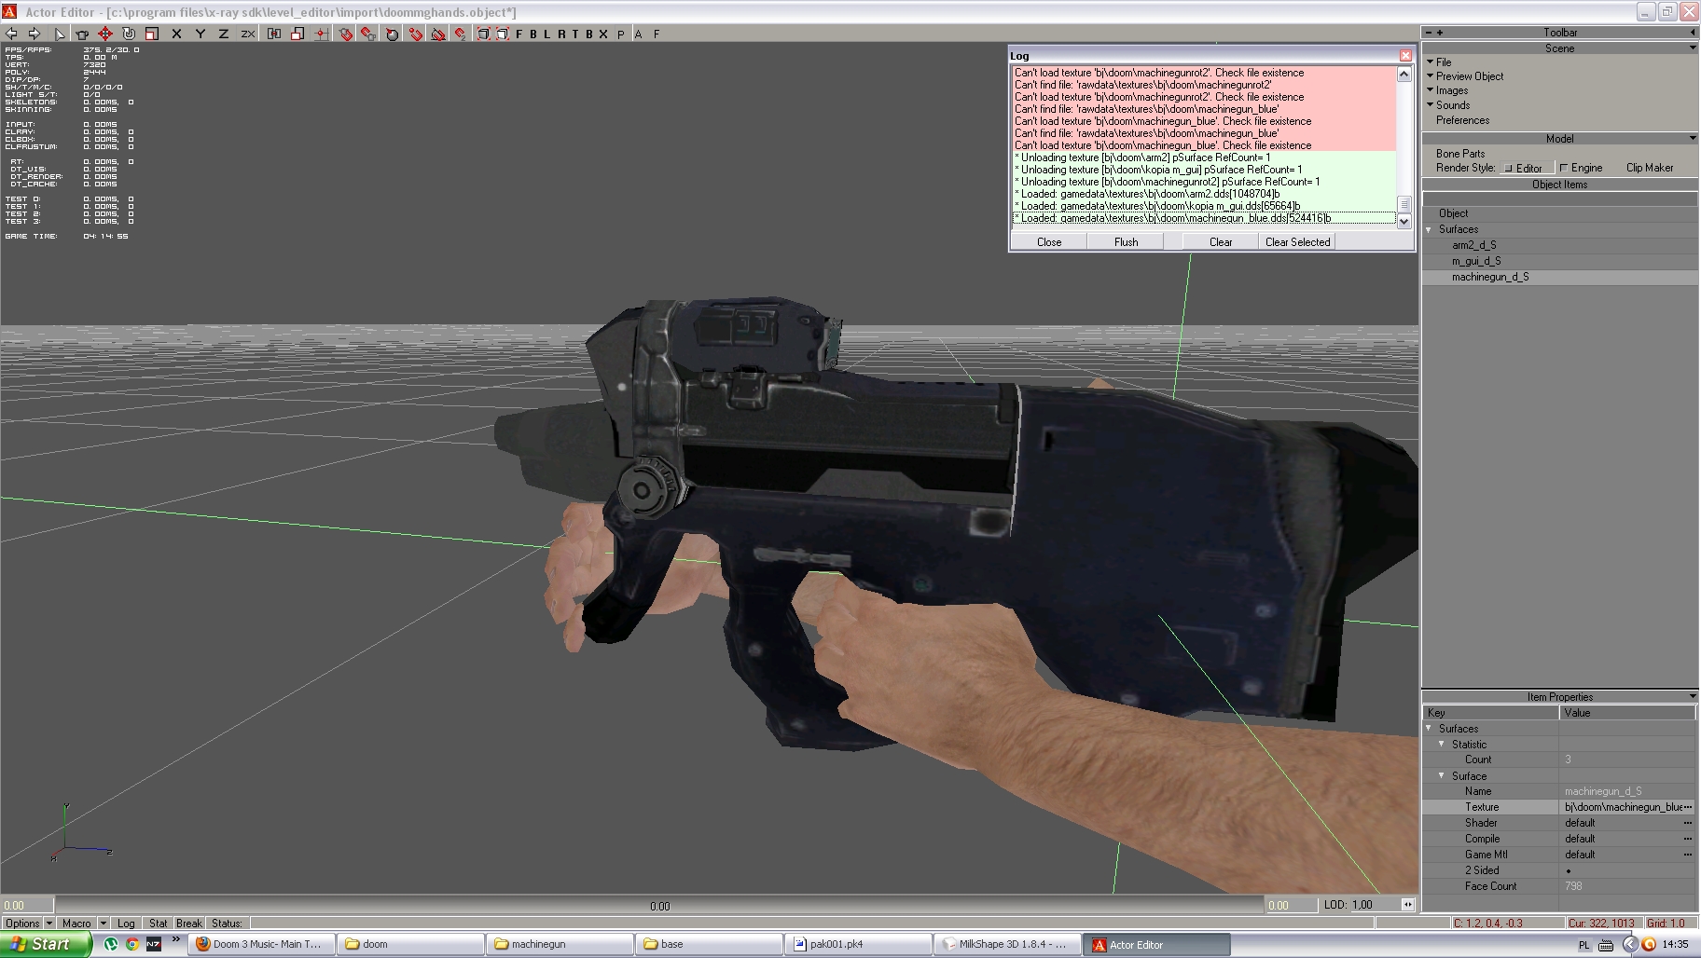1701x958 pixels.
Task: Collapse Surfaces tree in Object Items
Action: [1430, 229]
